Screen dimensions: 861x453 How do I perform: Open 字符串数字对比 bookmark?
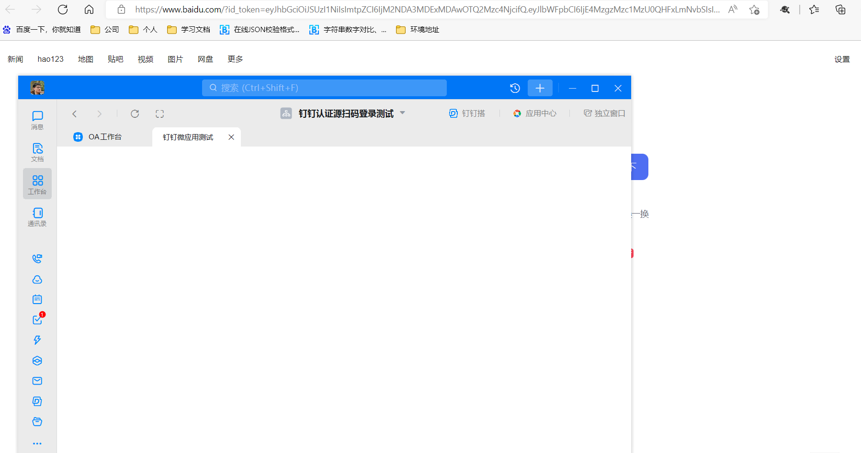point(348,30)
